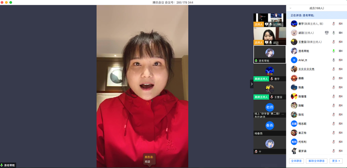Click the green microphone icon beside 连名带姓
This screenshot has width=347, height=168.
point(334,51)
